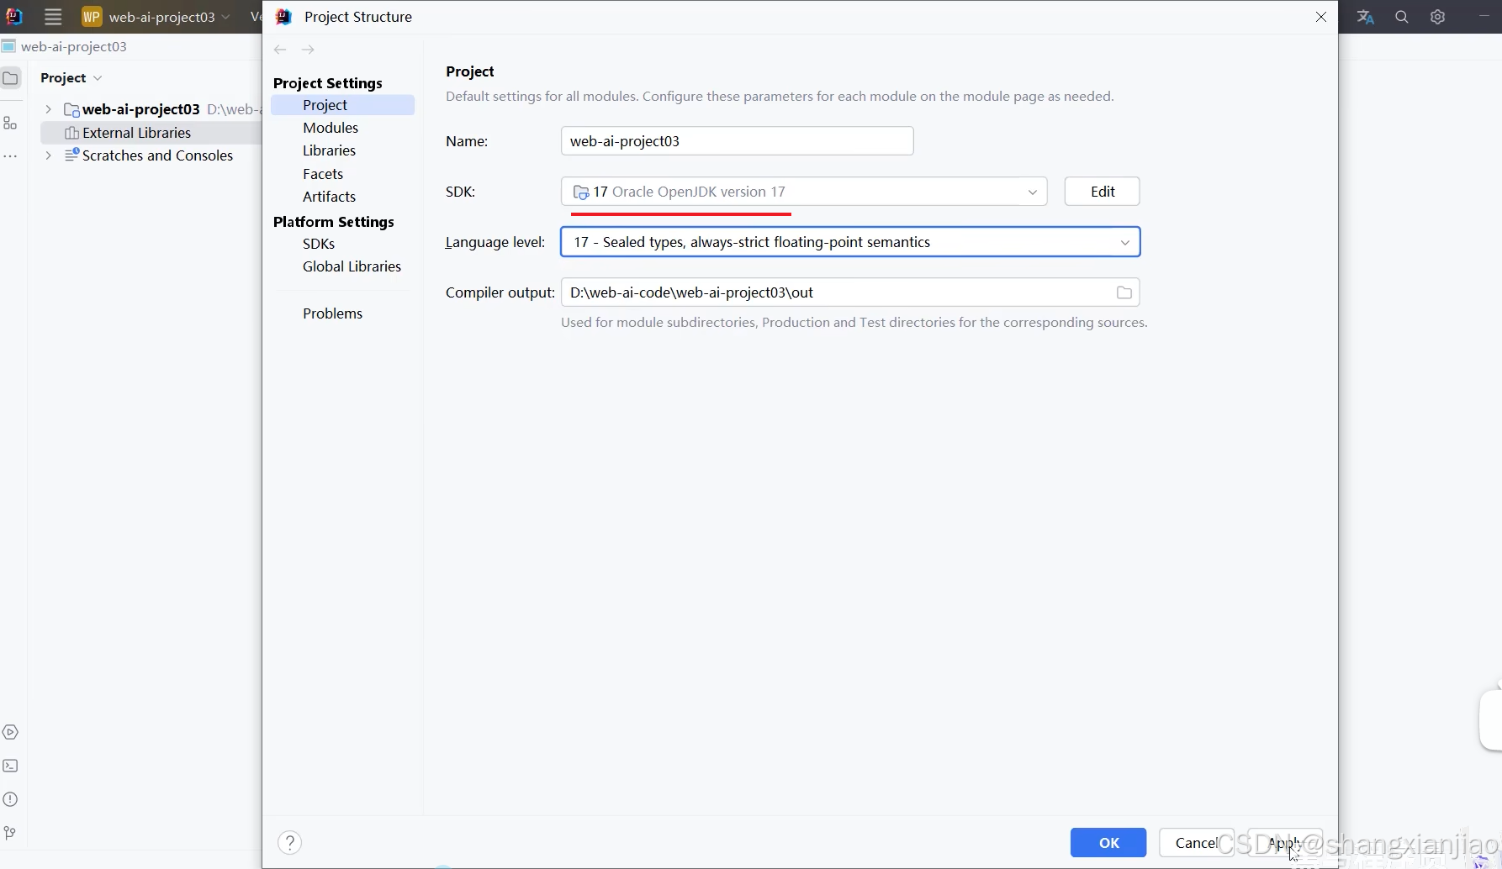Open the Git version control icon
Image resolution: width=1502 pixels, height=869 pixels.
click(10, 833)
